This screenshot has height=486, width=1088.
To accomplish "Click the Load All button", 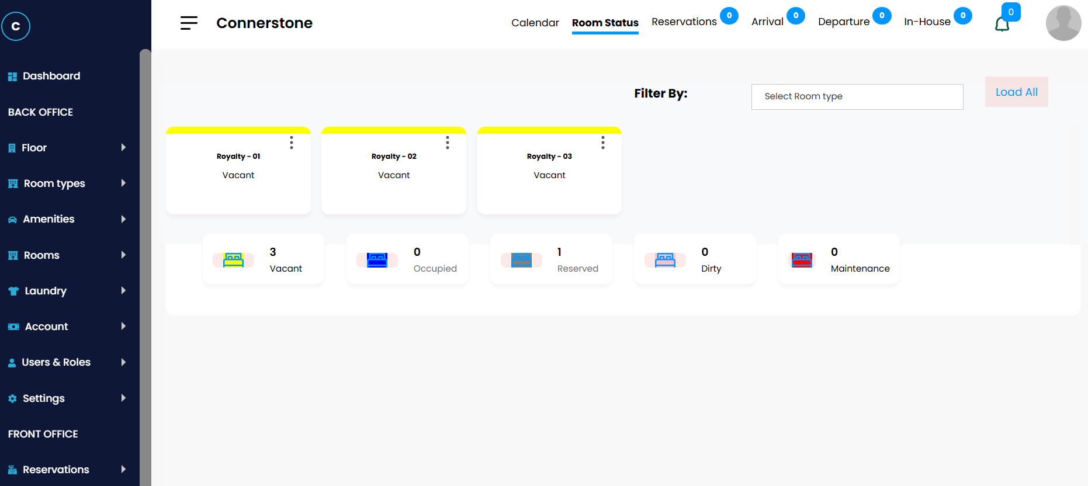I will (1017, 92).
